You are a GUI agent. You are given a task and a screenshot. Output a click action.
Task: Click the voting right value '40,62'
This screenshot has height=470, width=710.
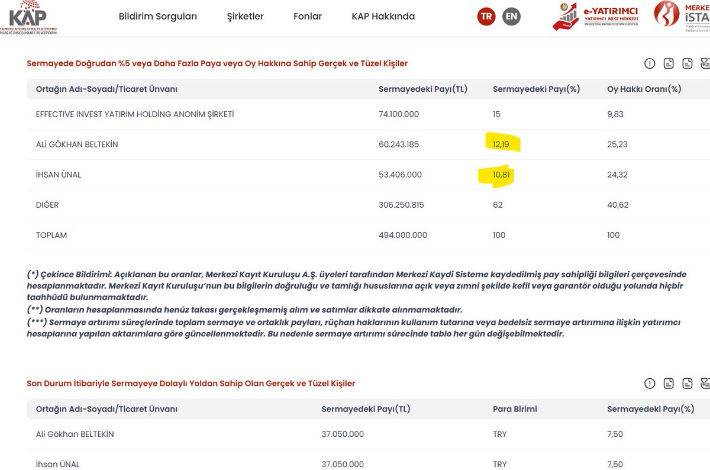tap(618, 205)
